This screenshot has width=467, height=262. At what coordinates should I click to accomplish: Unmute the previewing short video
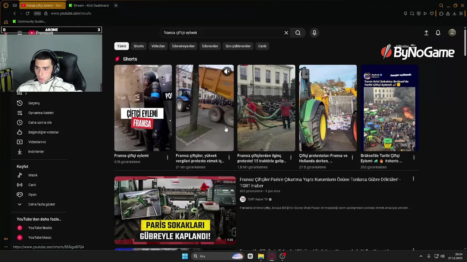tap(227, 72)
